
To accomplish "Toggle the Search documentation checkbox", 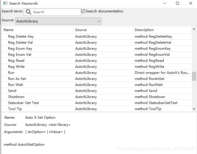I will coord(83,11).
